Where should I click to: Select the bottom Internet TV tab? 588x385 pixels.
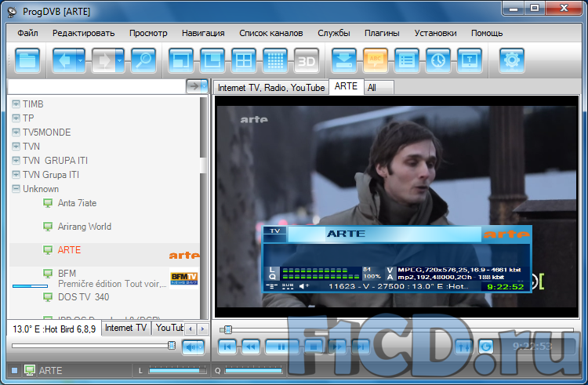point(125,328)
